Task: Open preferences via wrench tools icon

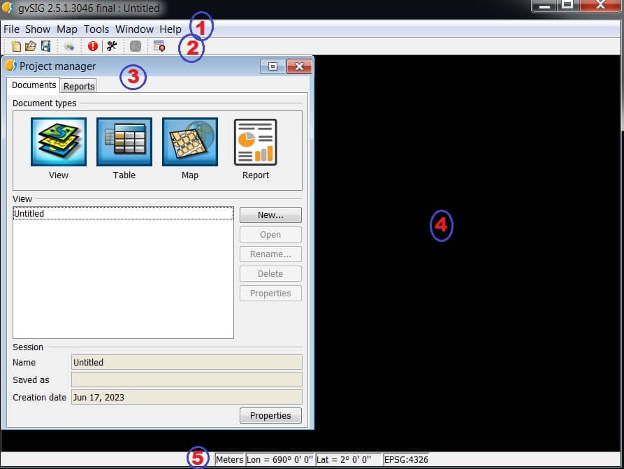Action: (x=112, y=46)
